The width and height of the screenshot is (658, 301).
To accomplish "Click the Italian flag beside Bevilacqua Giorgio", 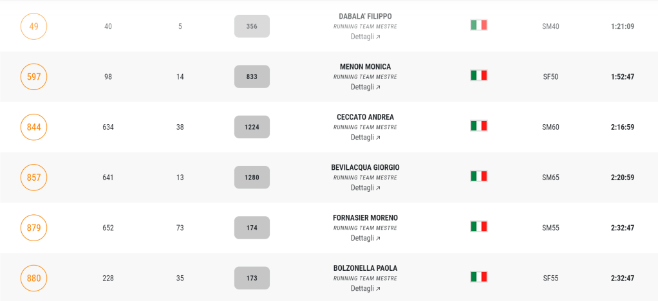I will pos(478,176).
